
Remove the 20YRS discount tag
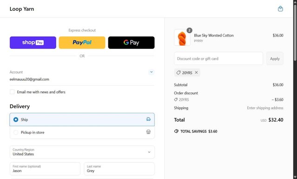coord(196,72)
